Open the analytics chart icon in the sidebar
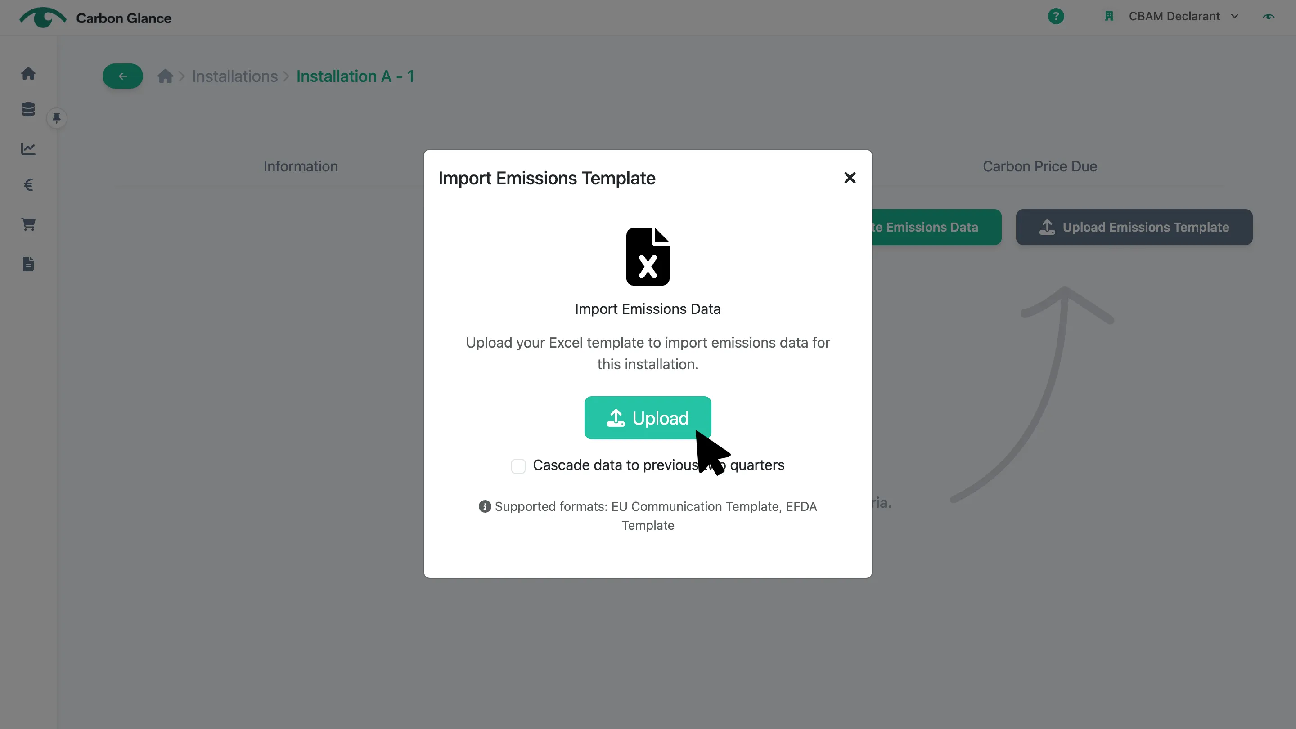The image size is (1296, 729). click(28, 148)
